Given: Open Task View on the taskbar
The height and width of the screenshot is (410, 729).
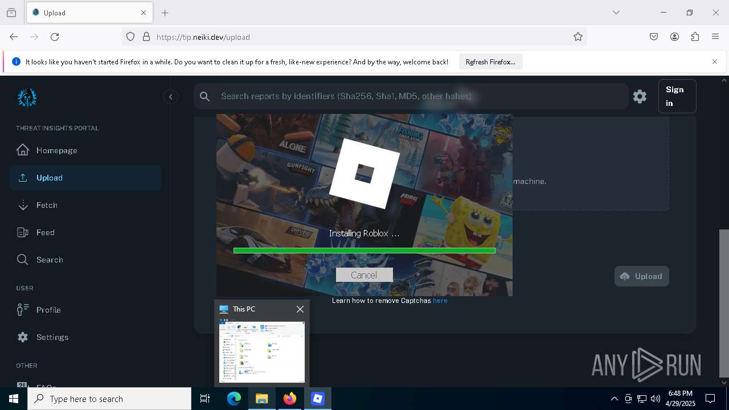Looking at the screenshot, I should pyautogui.click(x=205, y=399).
